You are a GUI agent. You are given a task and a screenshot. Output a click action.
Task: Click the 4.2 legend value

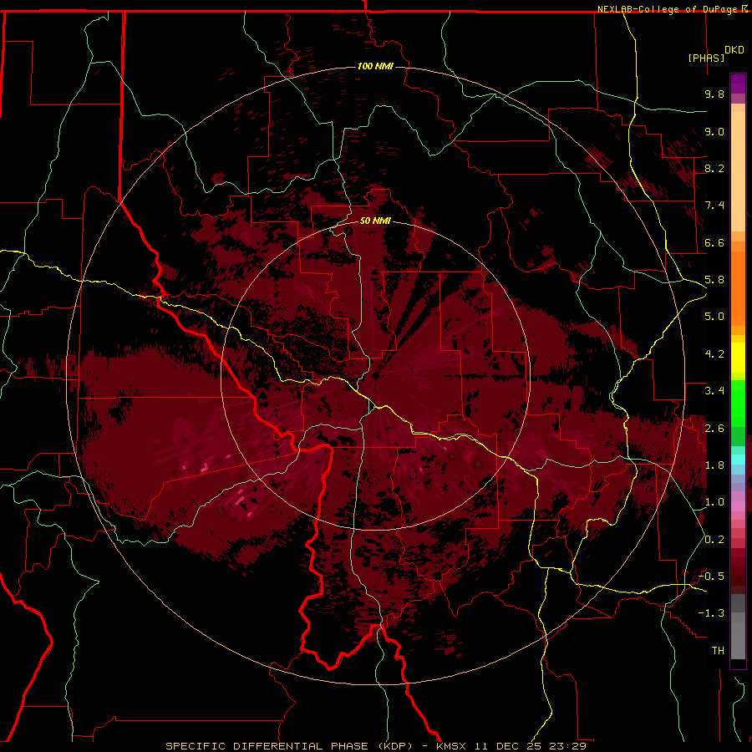[x=714, y=354]
